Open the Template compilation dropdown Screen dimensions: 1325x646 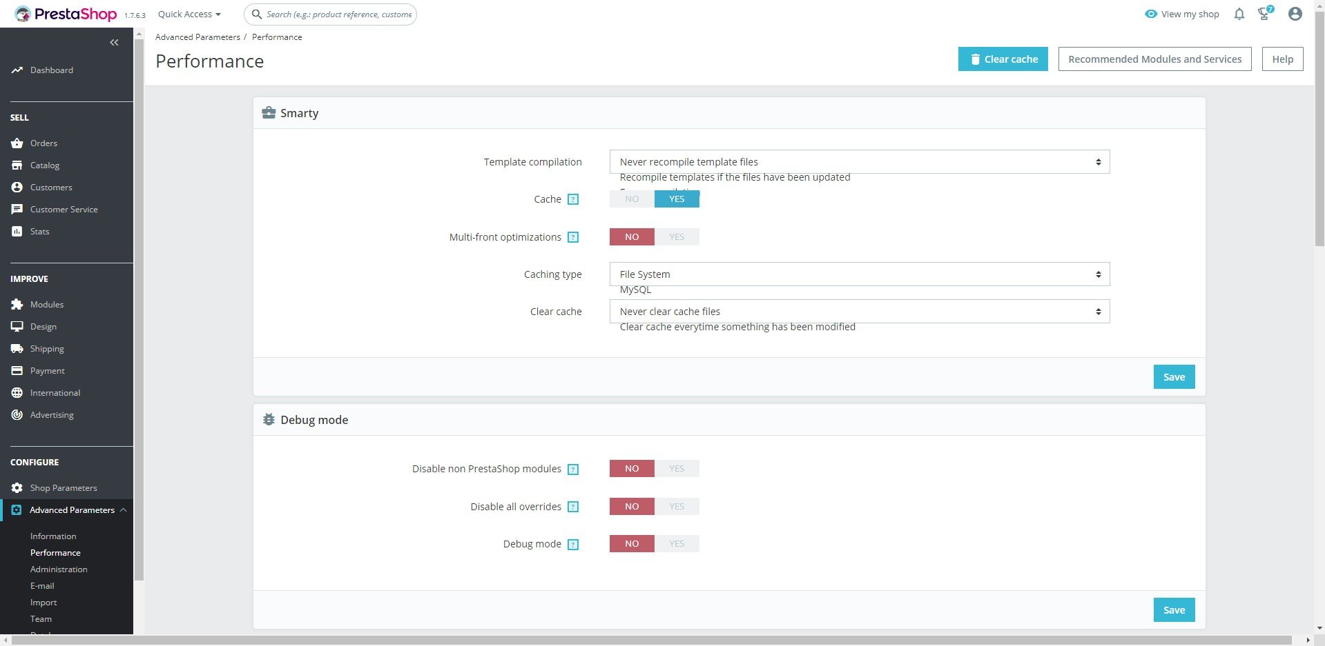pos(860,162)
